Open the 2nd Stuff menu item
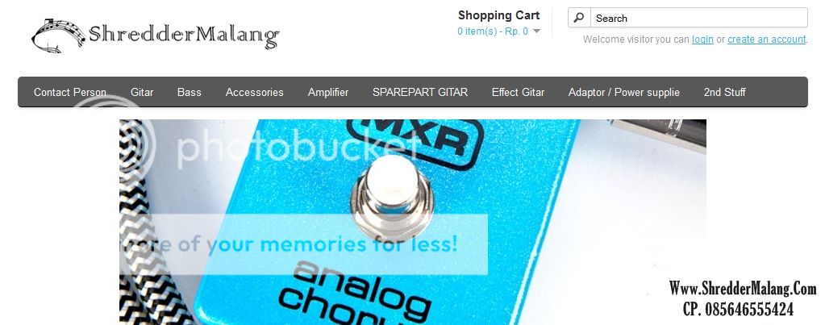The height and width of the screenshot is (325, 825). pos(724,92)
